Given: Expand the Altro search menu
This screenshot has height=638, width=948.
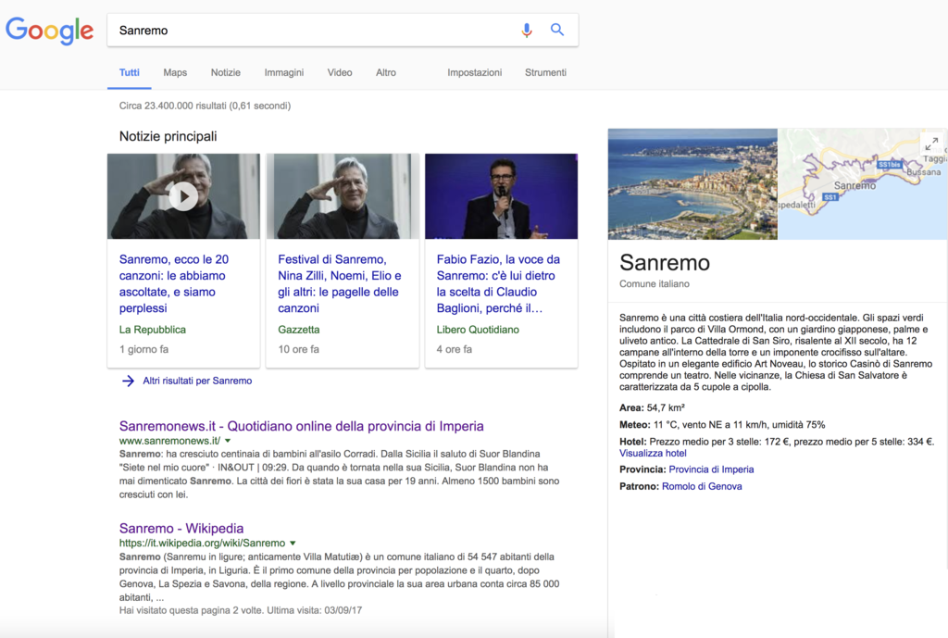Looking at the screenshot, I should pyautogui.click(x=386, y=72).
